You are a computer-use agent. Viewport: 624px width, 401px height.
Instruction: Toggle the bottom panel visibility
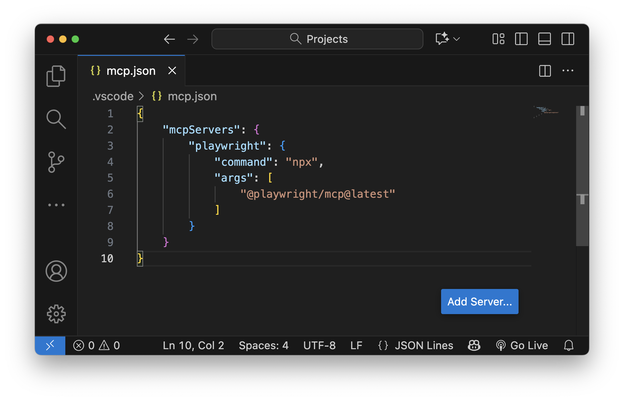544,39
